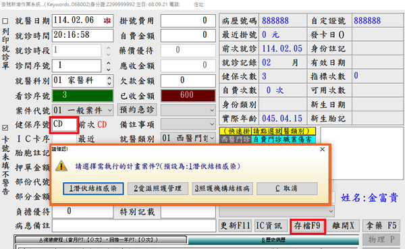Click the calendar icon in 就醫日期 field
The width and height of the screenshot is (405, 249).
pyautogui.click(x=107, y=21)
